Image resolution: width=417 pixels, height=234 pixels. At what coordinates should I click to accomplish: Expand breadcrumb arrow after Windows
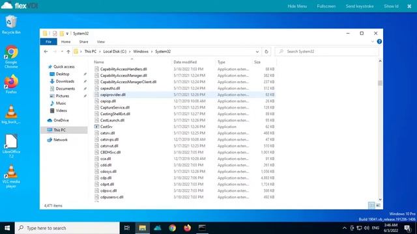pyautogui.click(x=152, y=51)
